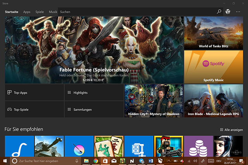248x165 pixels.
Task: Switch to the Musik tab
Action: point(53,12)
